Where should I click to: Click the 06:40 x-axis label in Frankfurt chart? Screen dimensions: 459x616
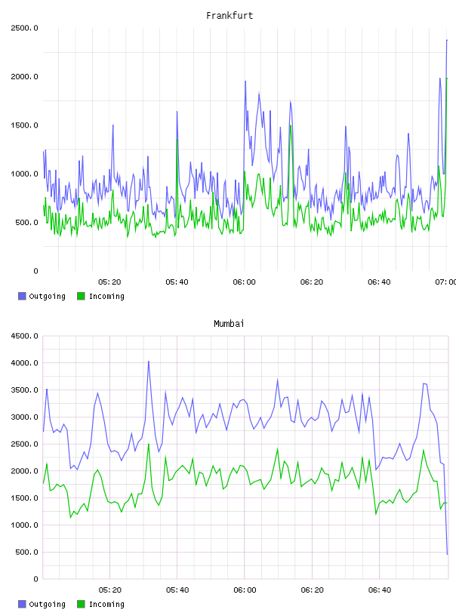click(379, 282)
